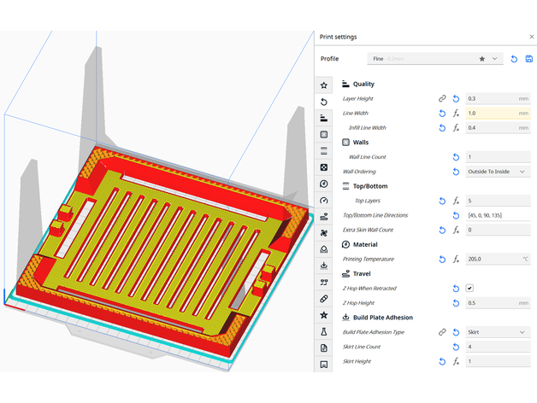Collapse the Quality settings section

point(363,85)
